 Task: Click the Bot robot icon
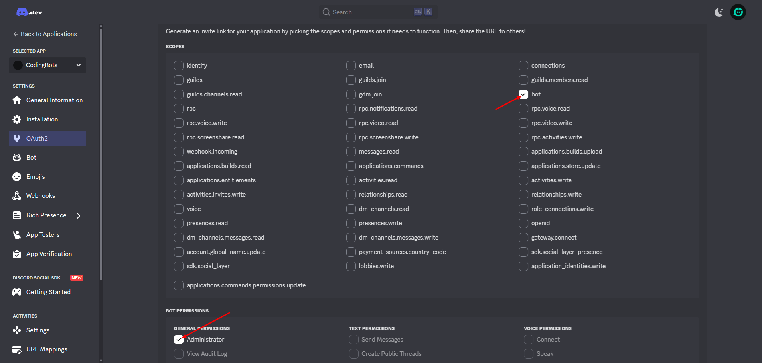17,158
